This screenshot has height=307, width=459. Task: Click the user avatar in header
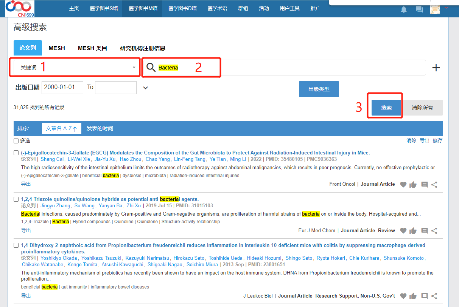coord(435,9)
